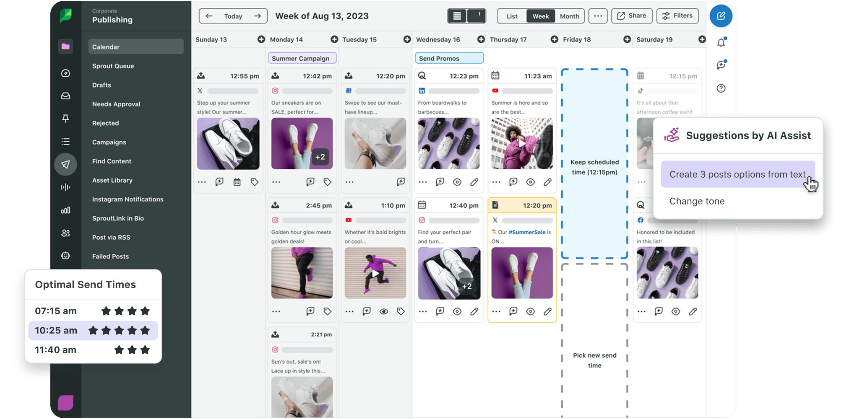Switch to the List view tab

pyautogui.click(x=511, y=16)
